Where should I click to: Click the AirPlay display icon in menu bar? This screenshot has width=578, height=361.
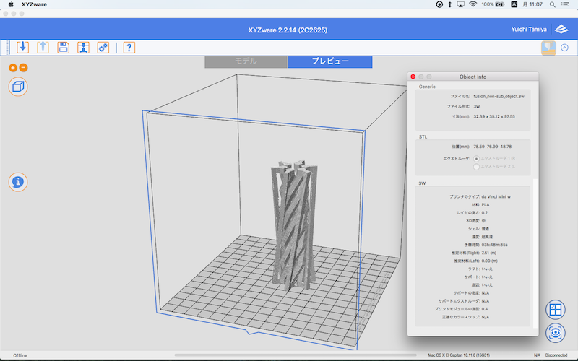pos(461,4)
